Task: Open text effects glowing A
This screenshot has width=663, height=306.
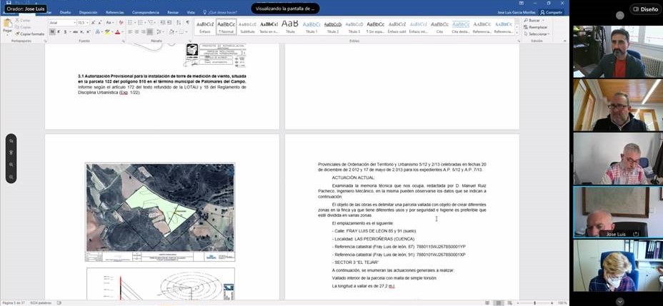Action: tap(98, 32)
